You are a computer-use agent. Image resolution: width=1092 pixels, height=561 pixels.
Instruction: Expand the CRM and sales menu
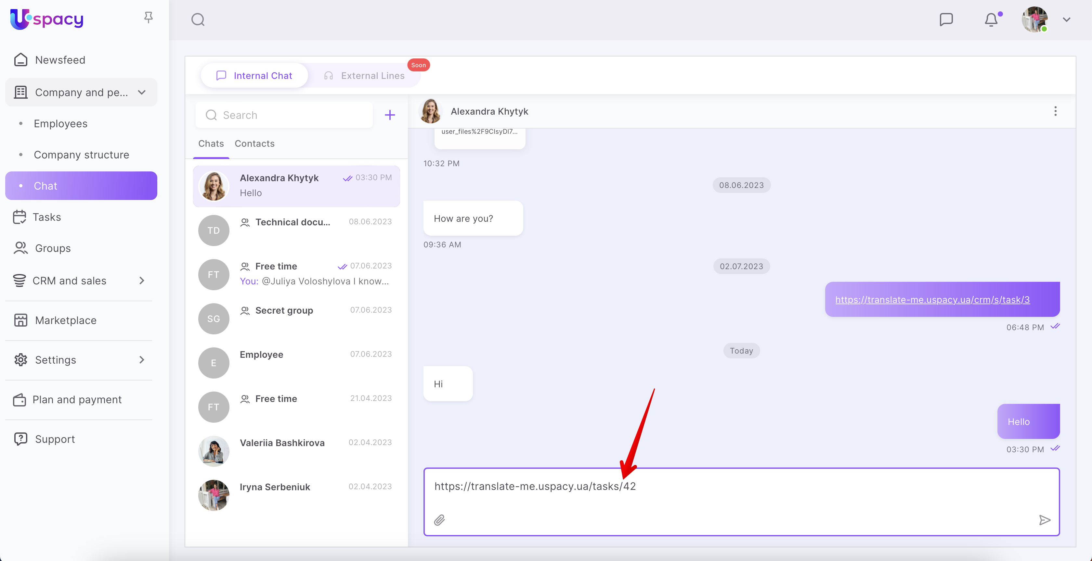point(142,281)
